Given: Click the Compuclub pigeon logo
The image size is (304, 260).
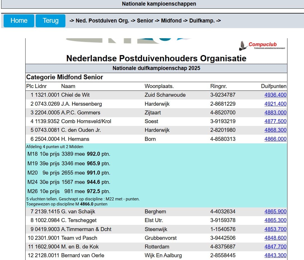Looking at the screenshot, I should pyautogui.click(x=262, y=45).
